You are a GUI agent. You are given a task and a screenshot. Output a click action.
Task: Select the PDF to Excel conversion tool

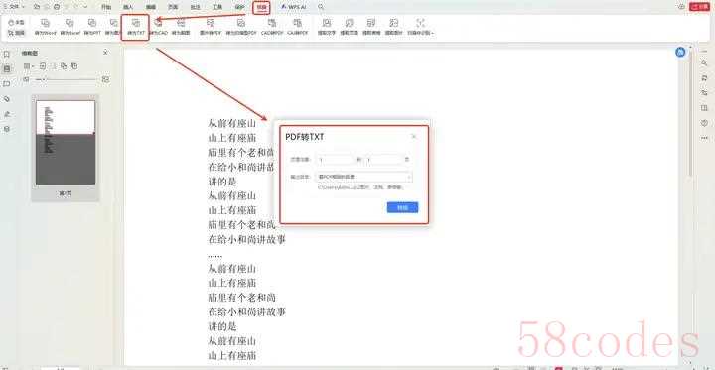(x=70, y=28)
